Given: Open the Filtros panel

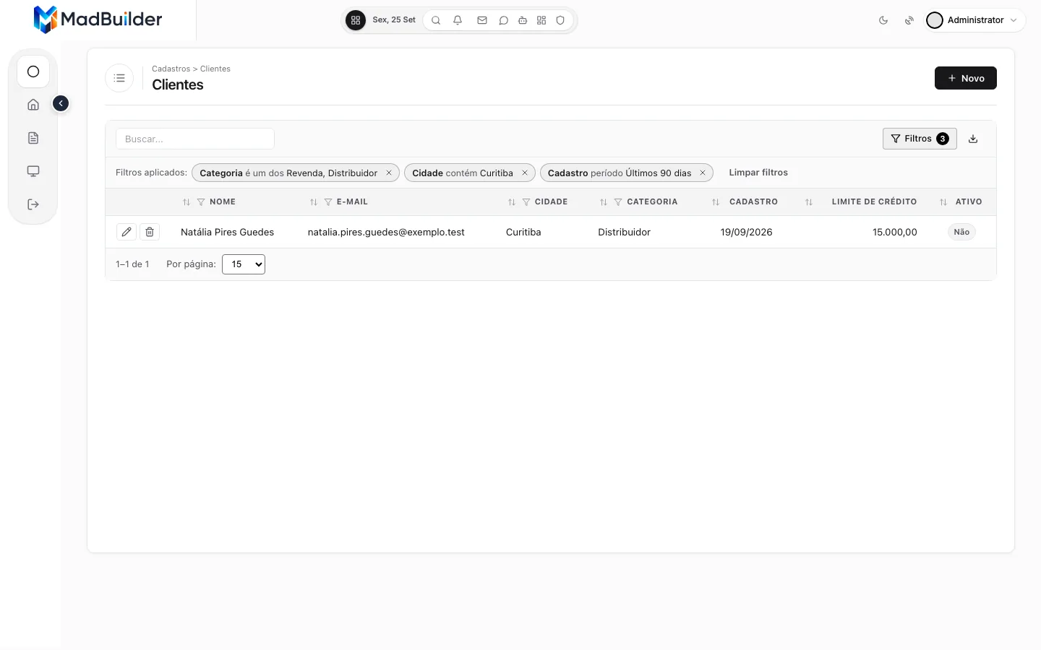Looking at the screenshot, I should 920,139.
